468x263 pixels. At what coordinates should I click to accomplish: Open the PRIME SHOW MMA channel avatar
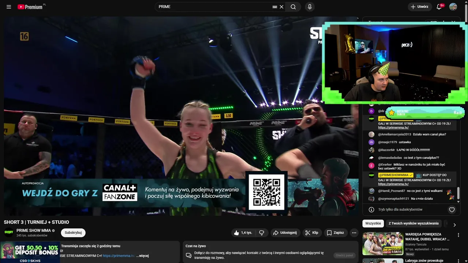click(9, 232)
